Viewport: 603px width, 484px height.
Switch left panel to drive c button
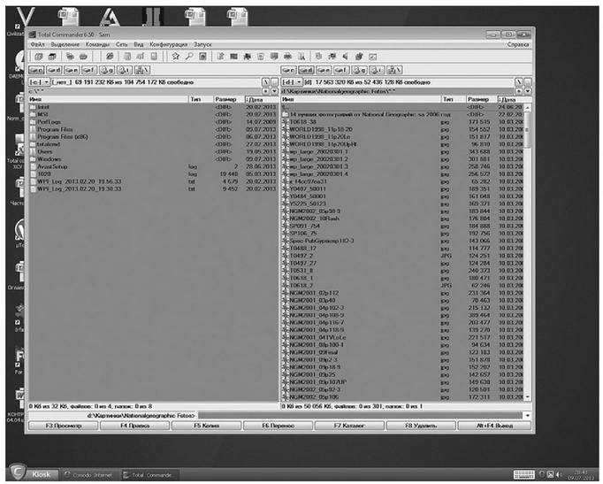pos(36,70)
